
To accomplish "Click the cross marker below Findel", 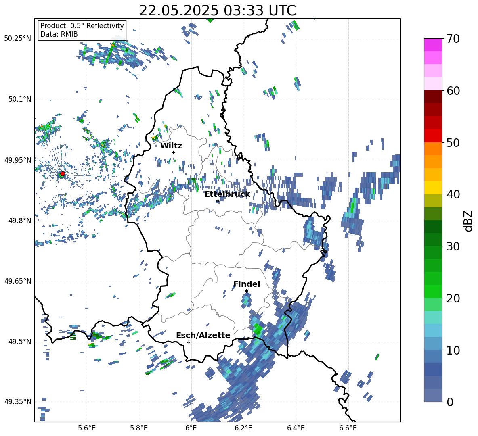I will (x=246, y=291).
